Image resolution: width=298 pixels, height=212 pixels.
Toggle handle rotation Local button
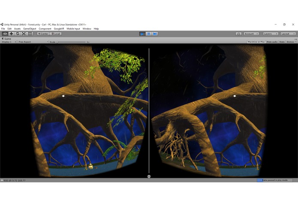56,34
